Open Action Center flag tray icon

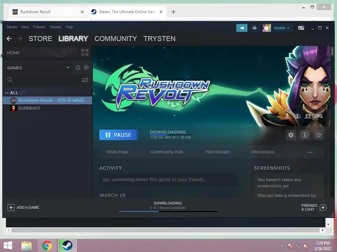[x=290, y=246]
